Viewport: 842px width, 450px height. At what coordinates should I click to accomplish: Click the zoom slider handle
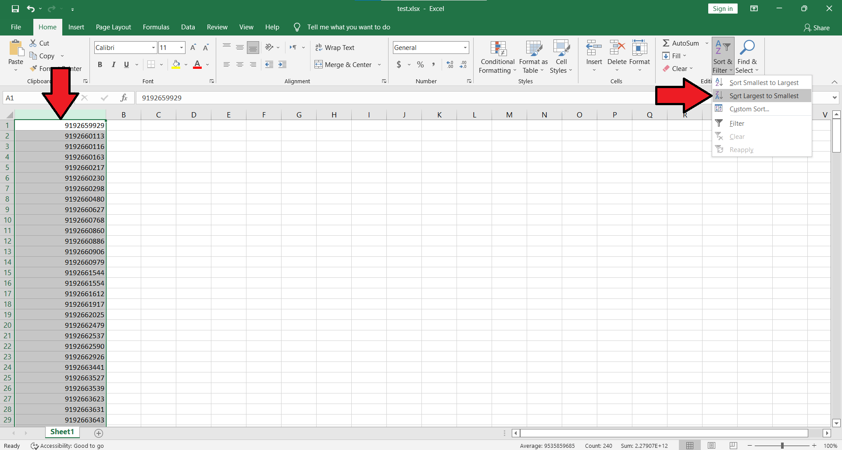[782, 446]
